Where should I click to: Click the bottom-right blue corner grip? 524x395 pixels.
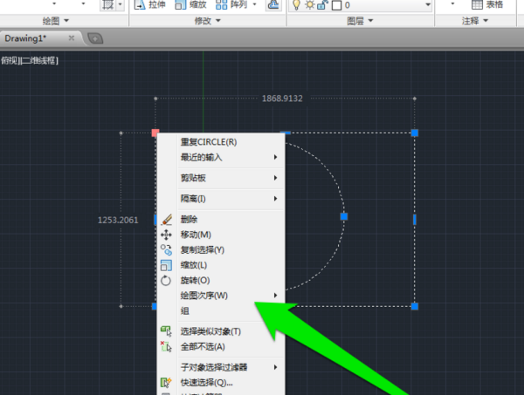click(x=415, y=306)
